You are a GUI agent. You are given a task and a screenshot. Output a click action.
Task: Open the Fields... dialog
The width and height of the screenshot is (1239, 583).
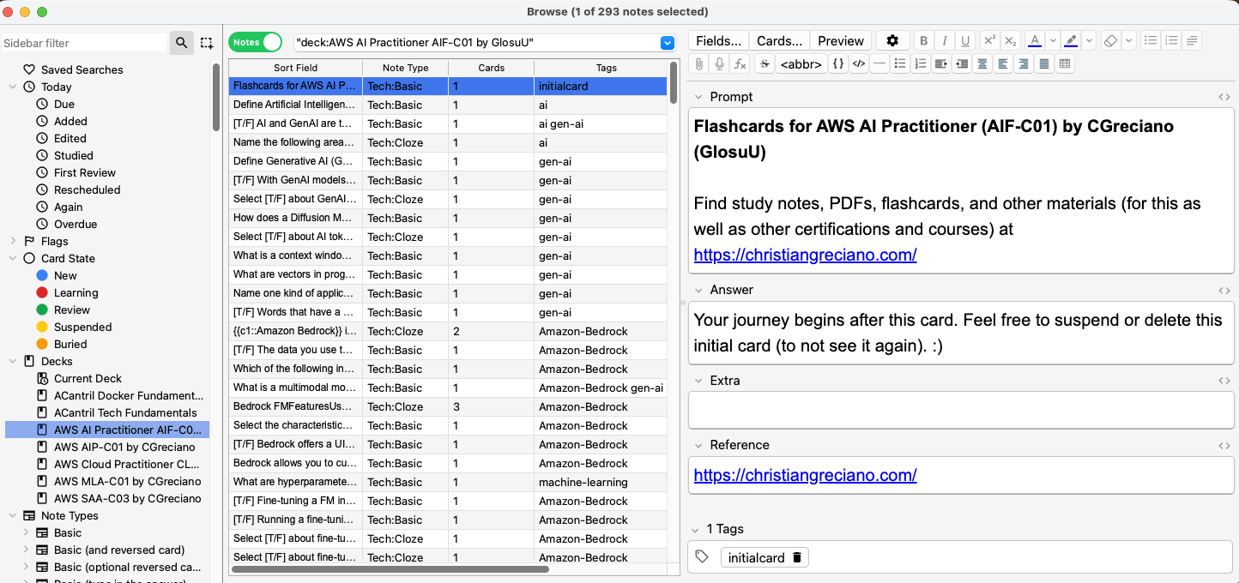718,41
